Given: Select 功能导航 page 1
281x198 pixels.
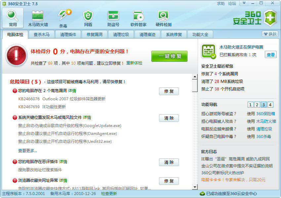Looking at the screenshot, I should pos(250,105).
